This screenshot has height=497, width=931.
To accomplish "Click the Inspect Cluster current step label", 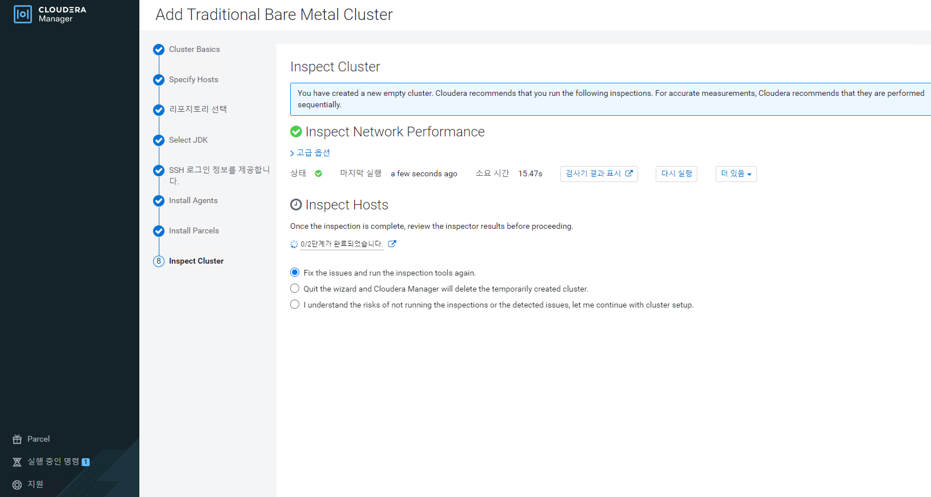I will pyautogui.click(x=196, y=261).
